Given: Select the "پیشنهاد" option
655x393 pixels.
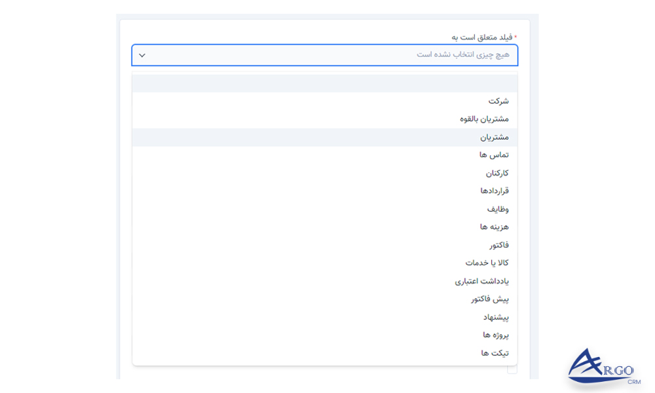Looking at the screenshot, I should pyautogui.click(x=495, y=316).
